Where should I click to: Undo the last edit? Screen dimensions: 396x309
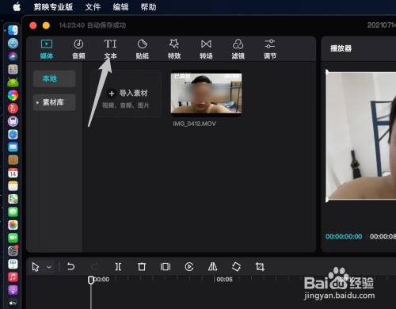coord(70,266)
